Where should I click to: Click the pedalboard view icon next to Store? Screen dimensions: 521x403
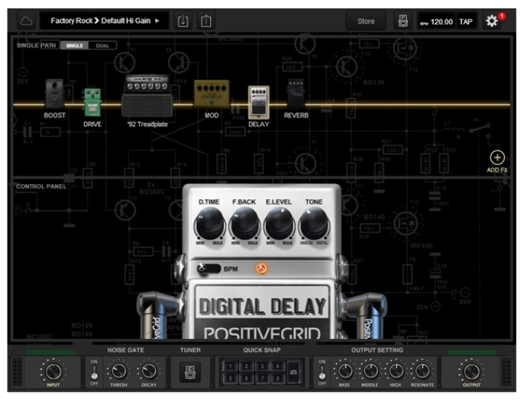point(403,21)
